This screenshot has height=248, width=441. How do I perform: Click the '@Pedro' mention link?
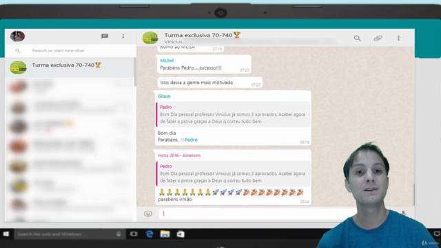tap(189, 140)
